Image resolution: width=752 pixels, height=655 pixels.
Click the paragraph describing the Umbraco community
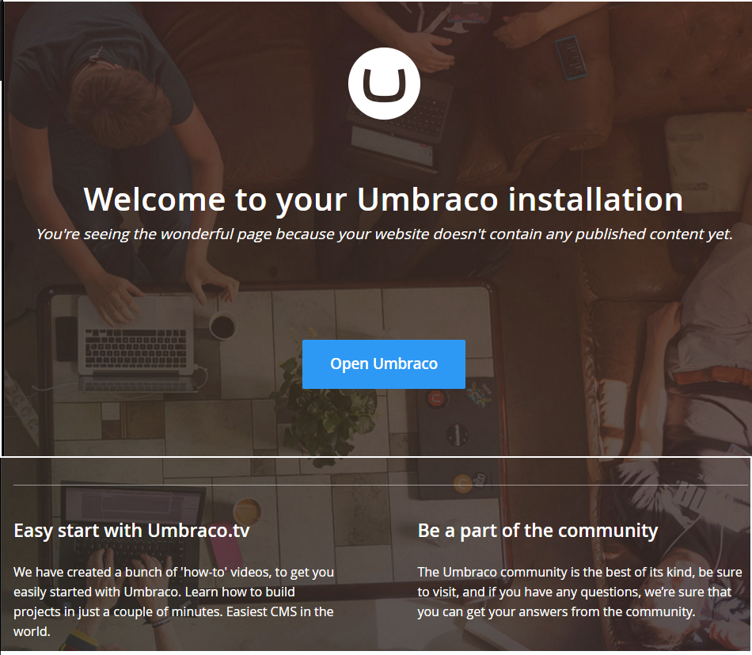coord(579,592)
